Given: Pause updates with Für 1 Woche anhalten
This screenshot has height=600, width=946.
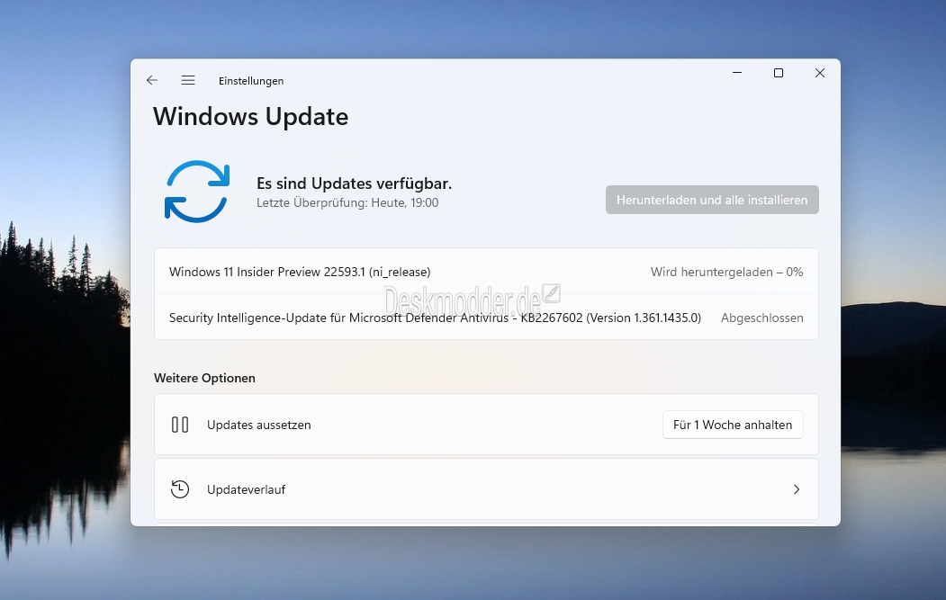Looking at the screenshot, I should tap(733, 425).
